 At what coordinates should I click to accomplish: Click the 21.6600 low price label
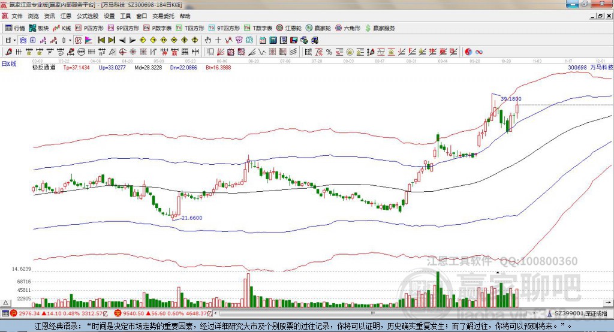(192, 218)
